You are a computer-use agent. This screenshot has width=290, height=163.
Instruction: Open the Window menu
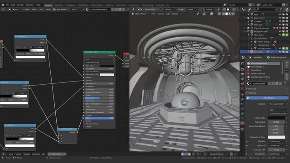pos(29,5)
